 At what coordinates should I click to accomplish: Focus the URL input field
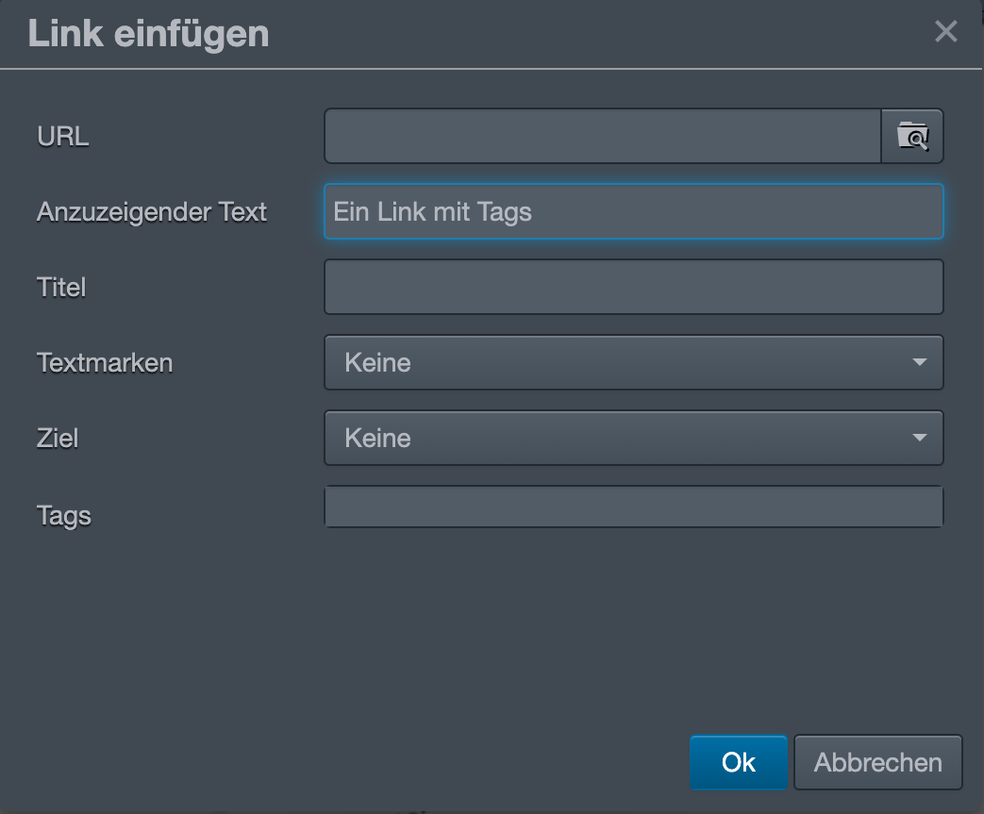[x=603, y=136]
